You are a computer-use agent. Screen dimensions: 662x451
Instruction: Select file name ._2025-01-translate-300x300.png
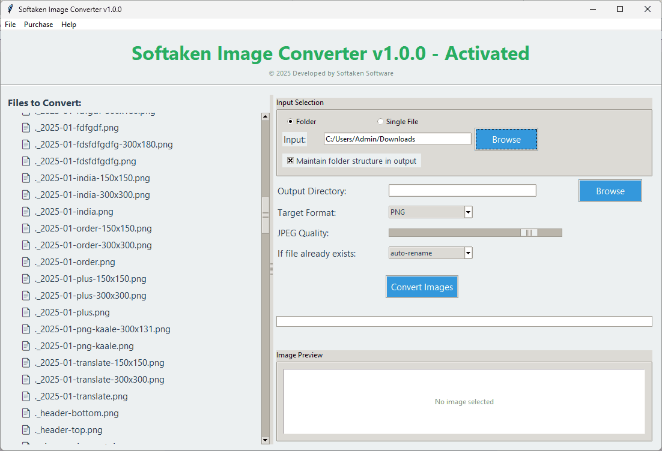[100, 380]
